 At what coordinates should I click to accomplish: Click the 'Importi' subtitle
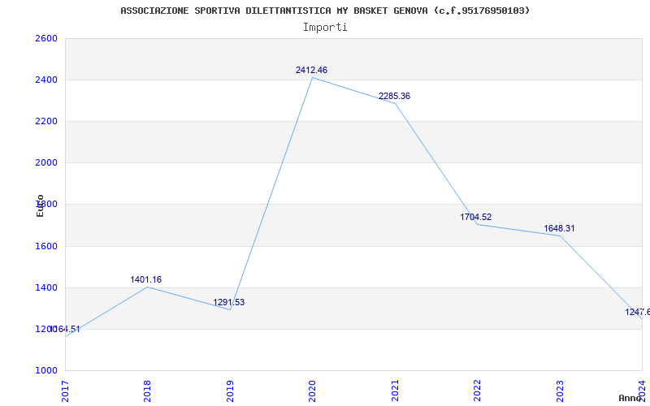click(325, 28)
